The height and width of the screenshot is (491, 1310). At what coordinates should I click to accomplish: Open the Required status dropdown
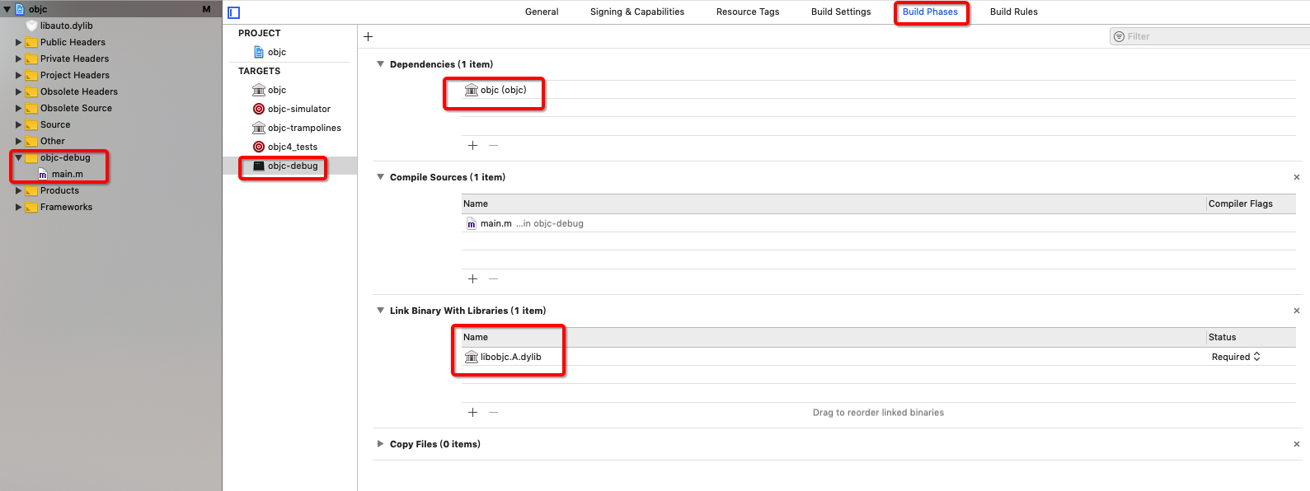click(x=1236, y=357)
